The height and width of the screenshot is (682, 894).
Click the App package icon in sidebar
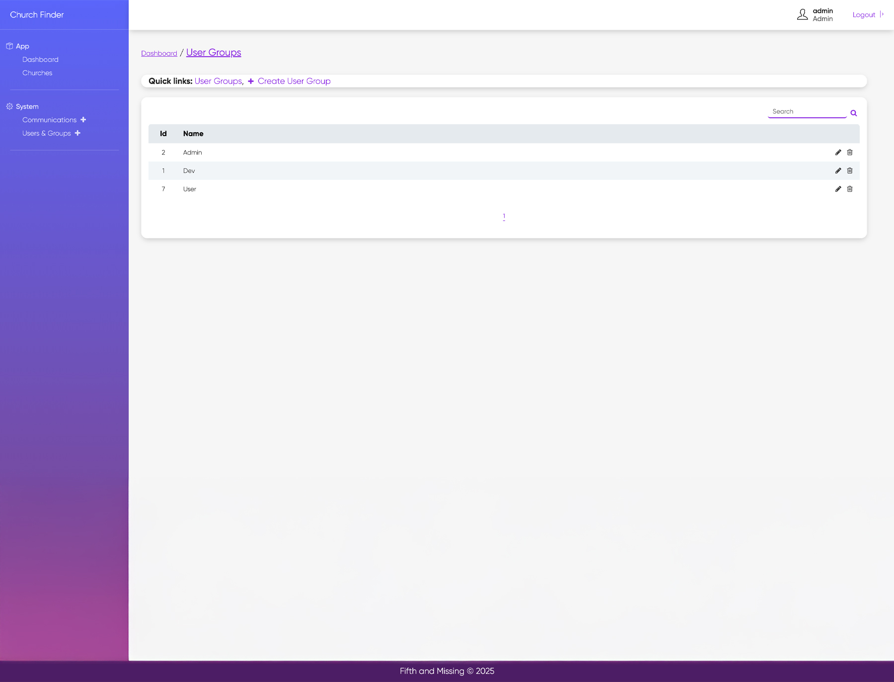tap(9, 45)
